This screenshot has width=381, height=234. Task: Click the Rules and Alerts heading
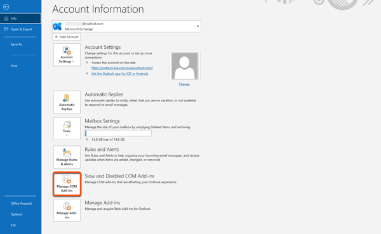pyautogui.click(x=102, y=149)
